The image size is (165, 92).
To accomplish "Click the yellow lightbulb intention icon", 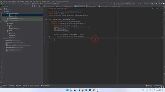I will (x=50, y=36).
